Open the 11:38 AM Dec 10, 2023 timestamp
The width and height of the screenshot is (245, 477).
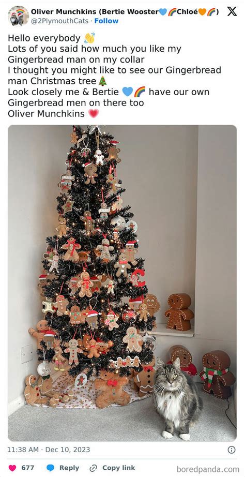[x=49, y=450]
